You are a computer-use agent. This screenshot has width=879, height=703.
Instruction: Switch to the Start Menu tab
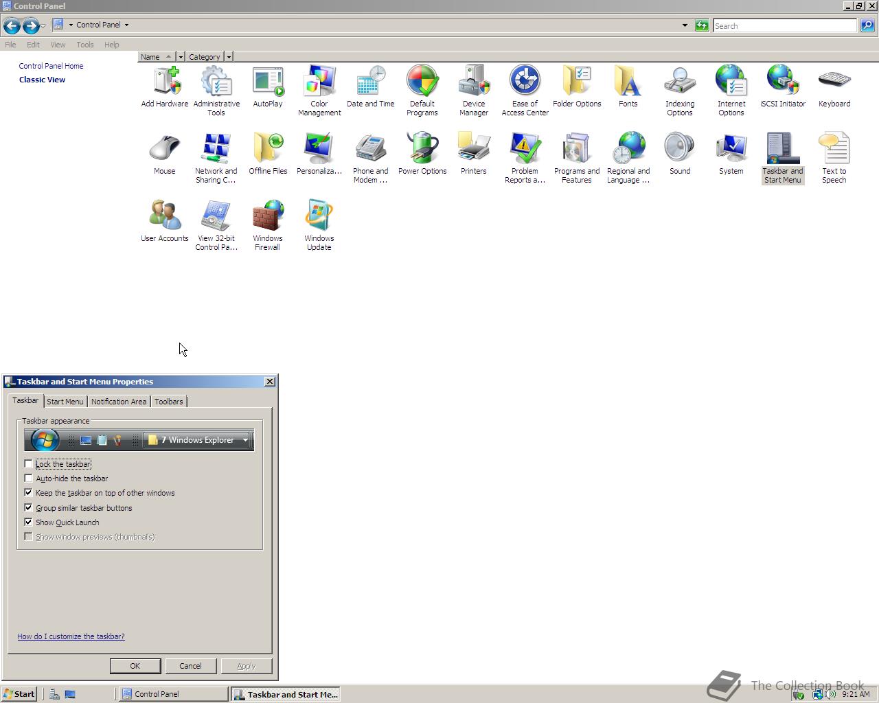(65, 402)
